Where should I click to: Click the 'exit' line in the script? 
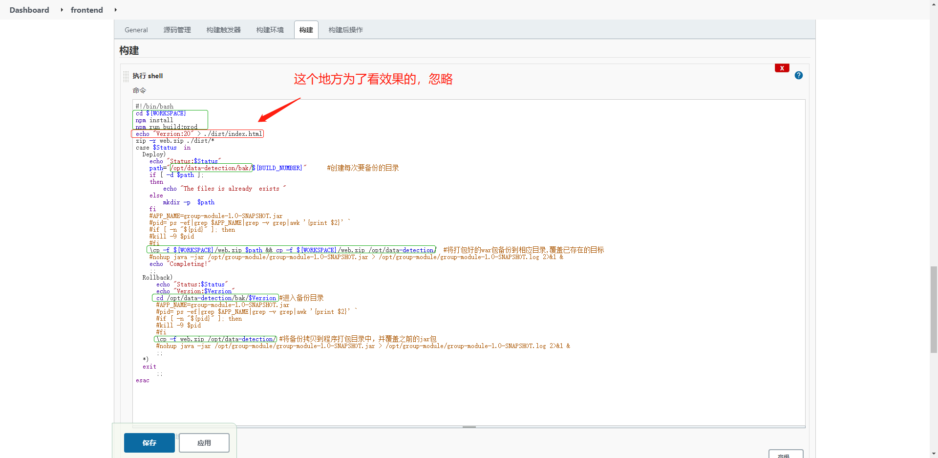coord(149,367)
